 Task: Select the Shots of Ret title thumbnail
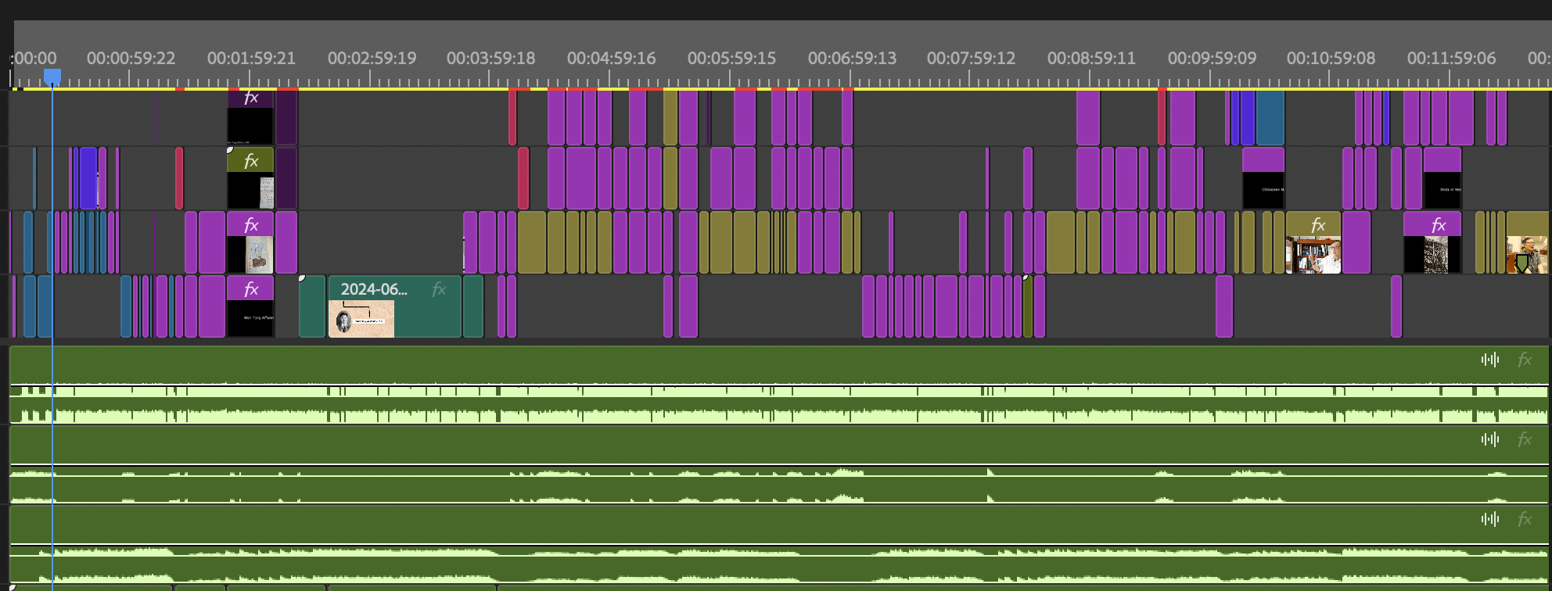pyautogui.click(x=1442, y=190)
